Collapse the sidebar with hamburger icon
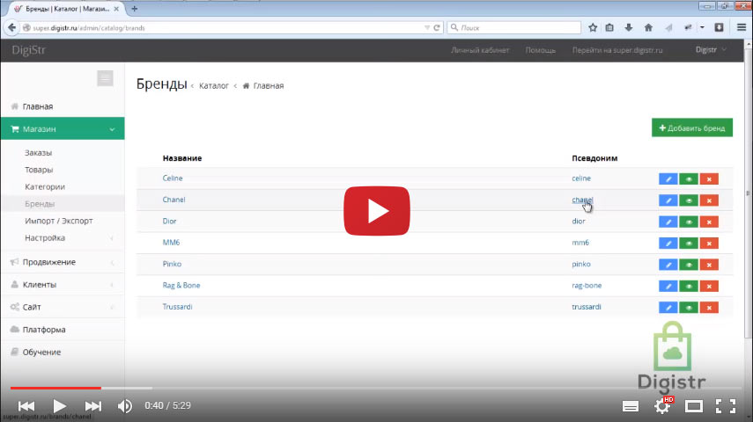Image resolution: width=753 pixels, height=422 pixels. click(105, 78)
